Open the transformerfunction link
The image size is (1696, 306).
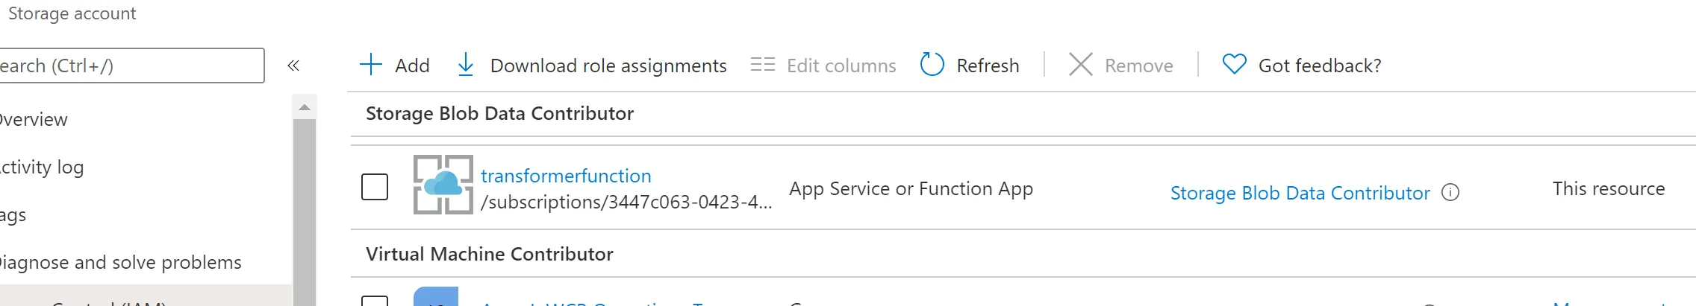pos(566,176)
